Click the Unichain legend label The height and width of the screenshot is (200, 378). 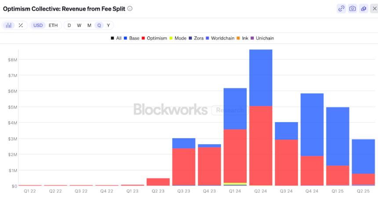[x=265, y=38]
